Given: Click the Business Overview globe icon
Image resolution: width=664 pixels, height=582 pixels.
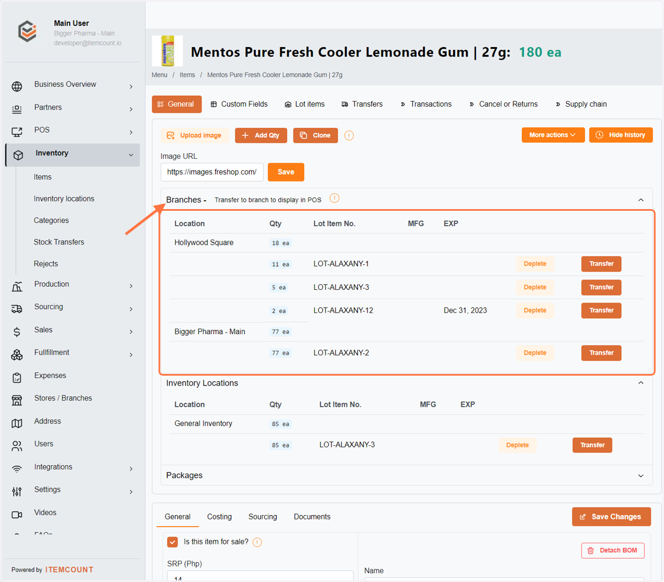Looking at the screenshot, I should click(x=17, y=86).
